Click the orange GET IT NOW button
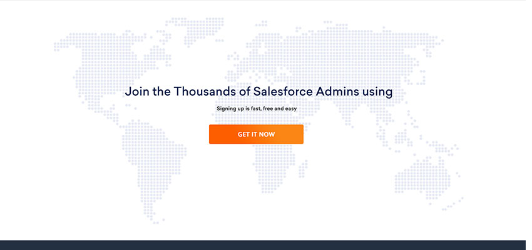The image size is (532, 250). click(x=256, y=134)
